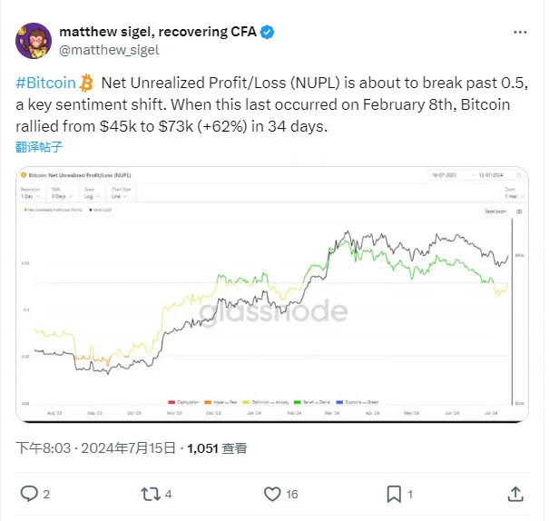Repost this tweet using the retweet icon

click(150, 494)
